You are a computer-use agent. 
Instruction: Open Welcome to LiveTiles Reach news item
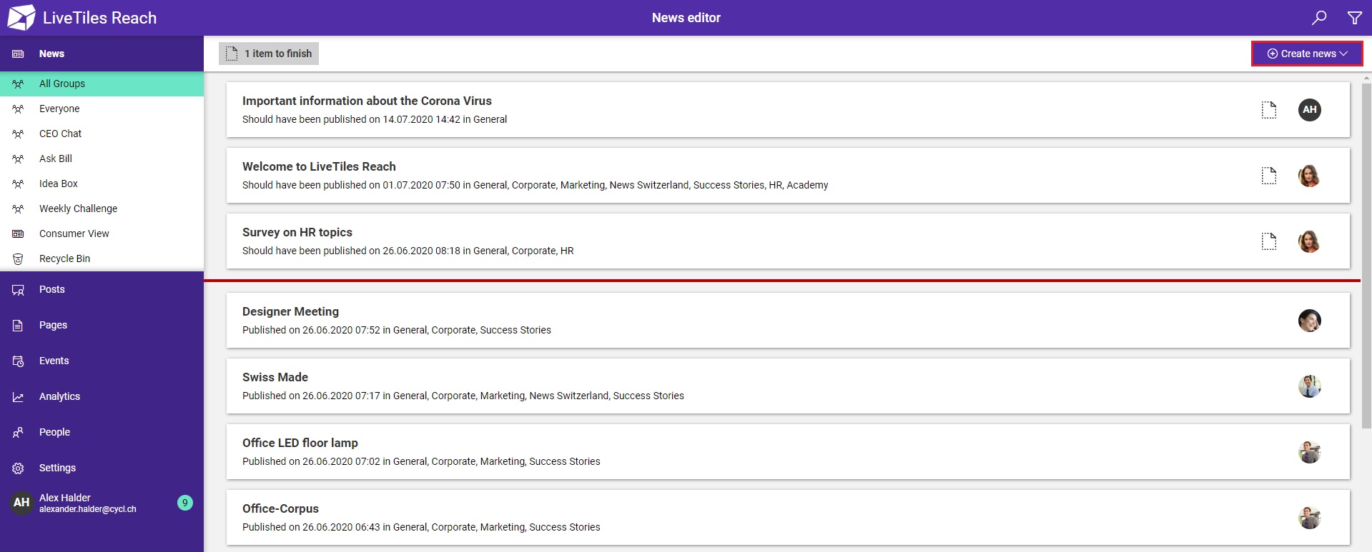point(788,176)
